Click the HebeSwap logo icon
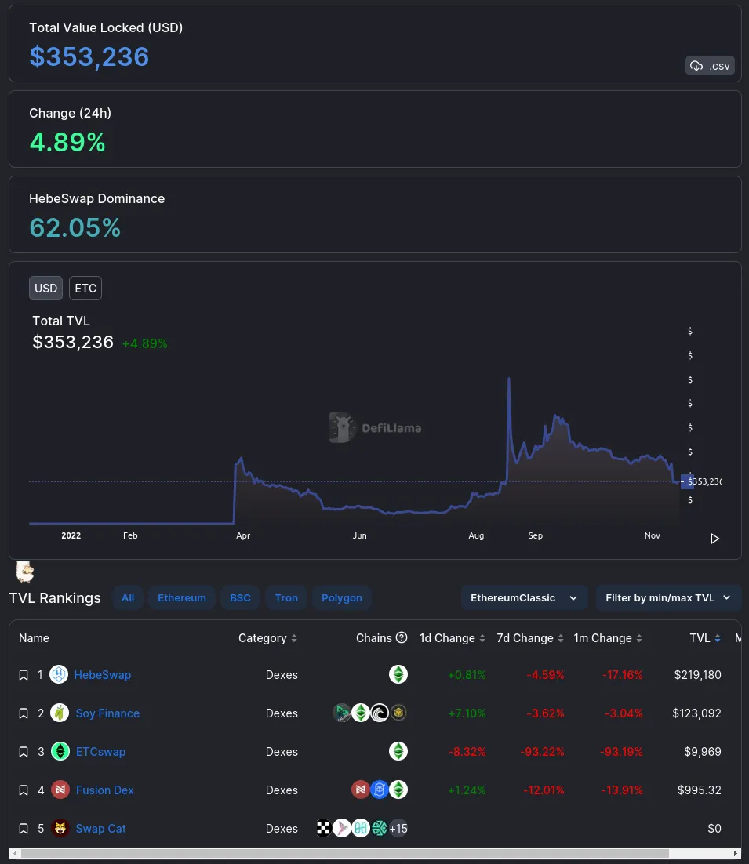This screenshot has width=749, height=864. (x=59, y=675)
